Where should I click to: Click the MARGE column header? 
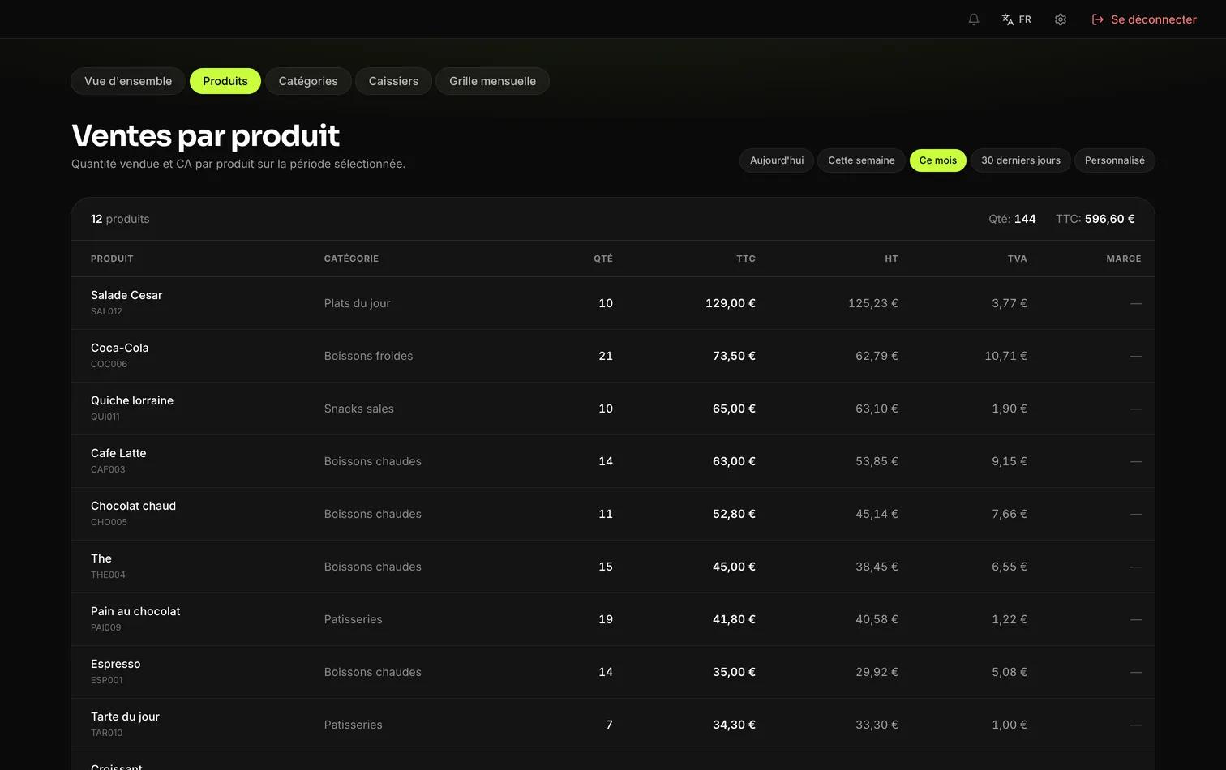click(1124, 259)
